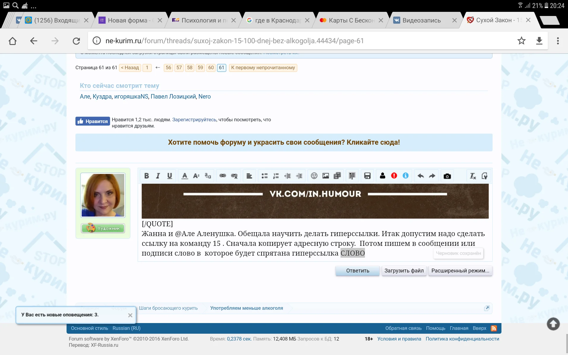Viewport: 568px width, 355px height.
Task: Open the font size dropdown
Action: 196,175
